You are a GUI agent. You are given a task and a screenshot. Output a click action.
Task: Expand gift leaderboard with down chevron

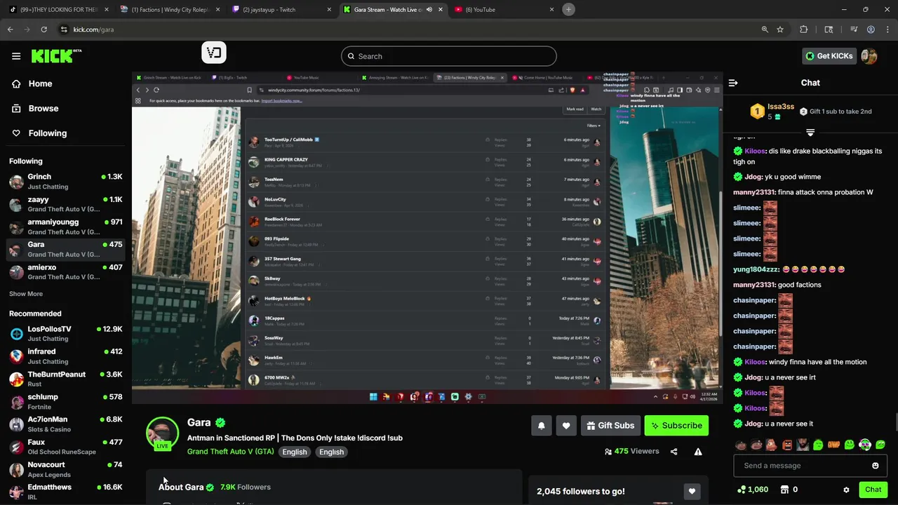coord(810,133)
